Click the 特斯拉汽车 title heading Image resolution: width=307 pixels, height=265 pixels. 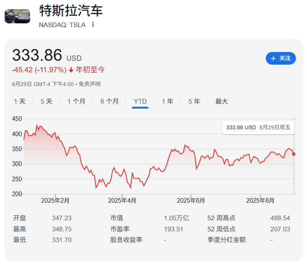point(71,10)
